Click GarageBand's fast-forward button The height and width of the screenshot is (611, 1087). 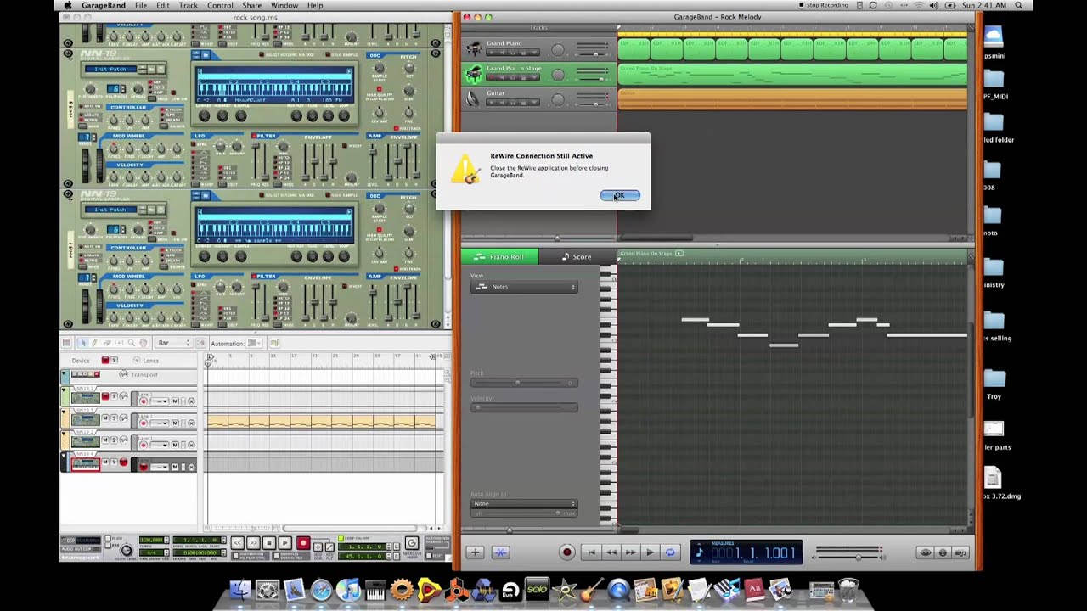[x=630, y=552]
